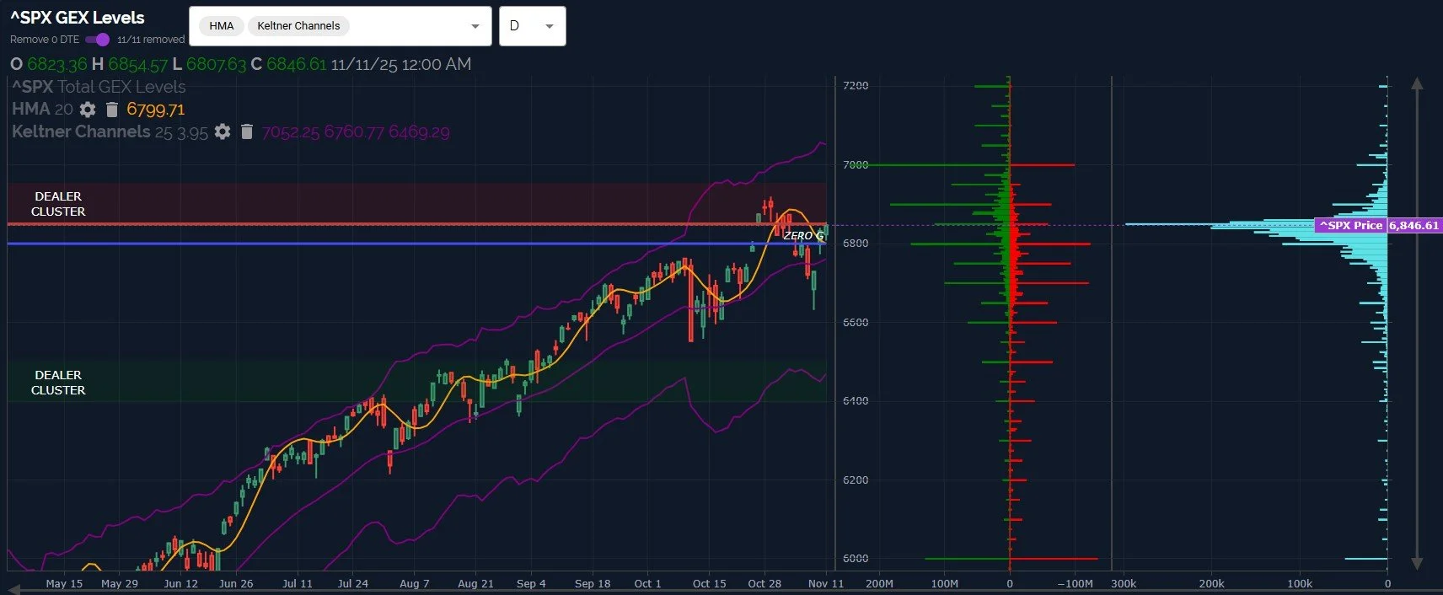Image resolution: width=1443 pixels, height=595 pixels.
Task: Toggle the Remove 0 DTE switch
Action: coord(98,40)
